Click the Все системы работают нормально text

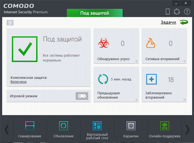(x=61, y=58)
